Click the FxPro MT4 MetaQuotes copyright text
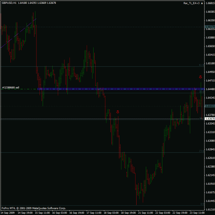This screenshot has height=215, width=215. pyautogui.click(x=34, y=208)
